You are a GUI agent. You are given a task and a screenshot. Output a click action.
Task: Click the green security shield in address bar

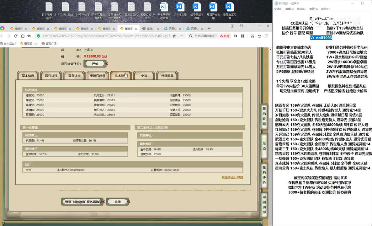tap(39, 36)
